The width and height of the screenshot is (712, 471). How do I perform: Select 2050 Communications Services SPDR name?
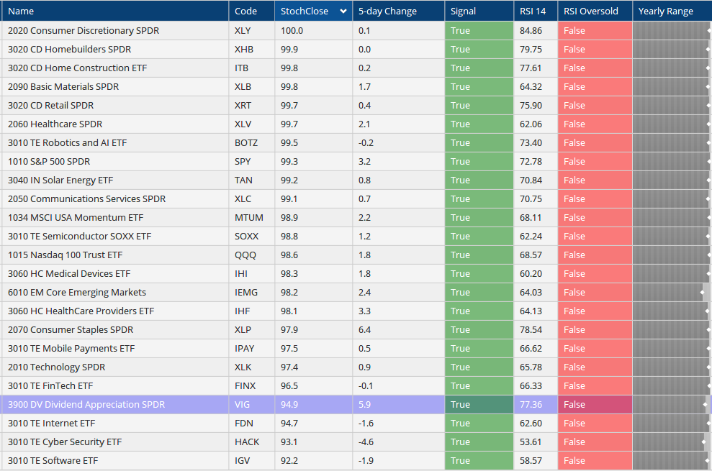click(x=86, y=198)
